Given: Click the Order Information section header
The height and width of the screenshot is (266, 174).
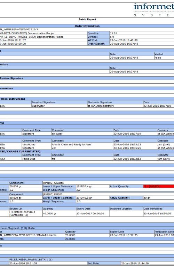Looking at the screenshot, I should 87,26.
